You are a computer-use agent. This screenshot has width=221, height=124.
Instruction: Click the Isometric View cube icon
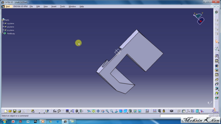pyautogui.click(x=125, y=111)
